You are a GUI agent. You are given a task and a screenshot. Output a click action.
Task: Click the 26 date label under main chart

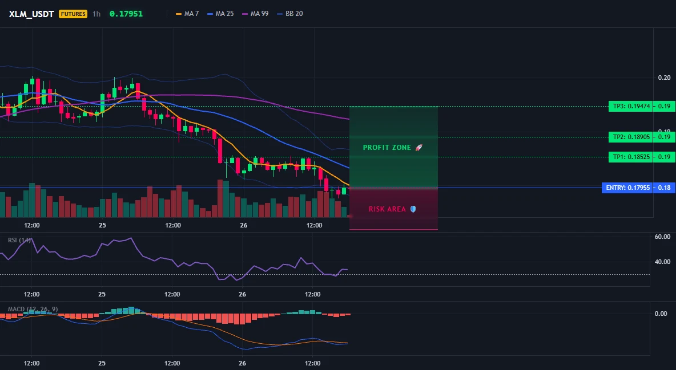(x=244, y=225)
